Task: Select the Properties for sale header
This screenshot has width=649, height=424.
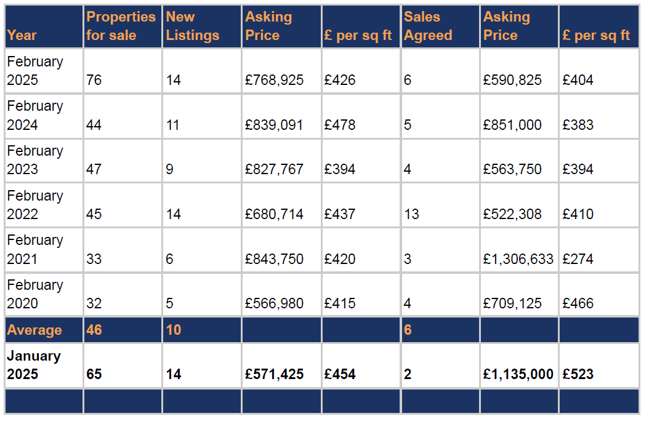Action: pos(121,26)
